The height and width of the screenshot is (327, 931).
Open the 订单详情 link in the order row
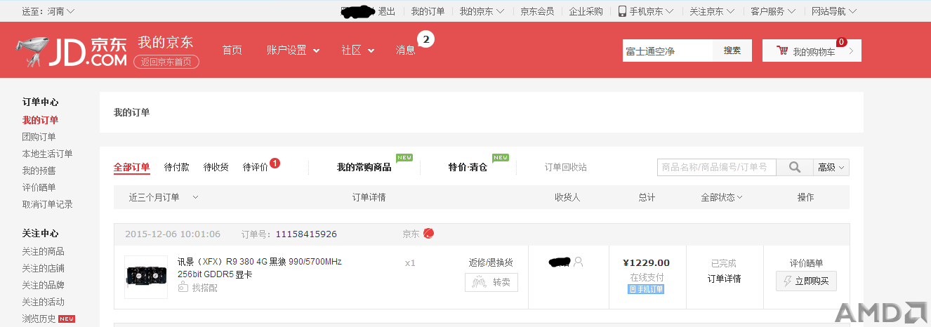724,279
